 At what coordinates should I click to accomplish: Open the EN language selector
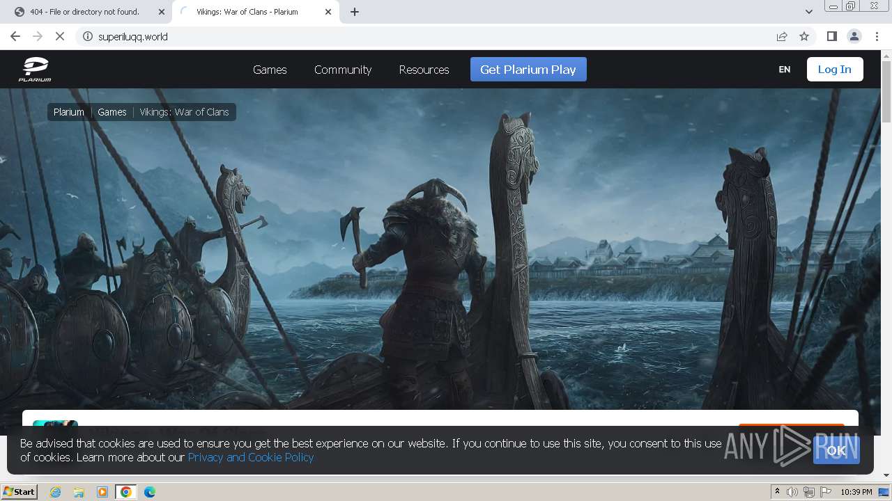(785, 70)
